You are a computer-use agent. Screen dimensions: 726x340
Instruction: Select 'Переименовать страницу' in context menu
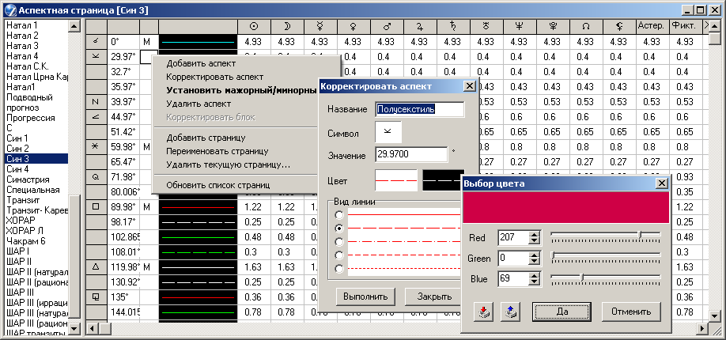pyautogui.click(x=217, y=151)
